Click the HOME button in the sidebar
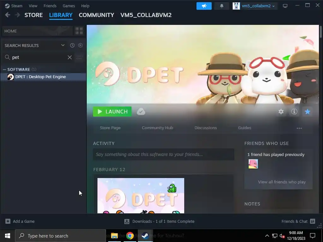The height and width of the screenshot is (242, 323). coord(38,31)
